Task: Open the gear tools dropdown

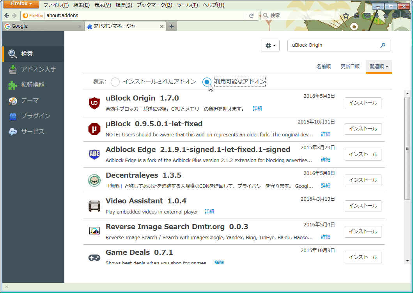Action: [270, 46]
